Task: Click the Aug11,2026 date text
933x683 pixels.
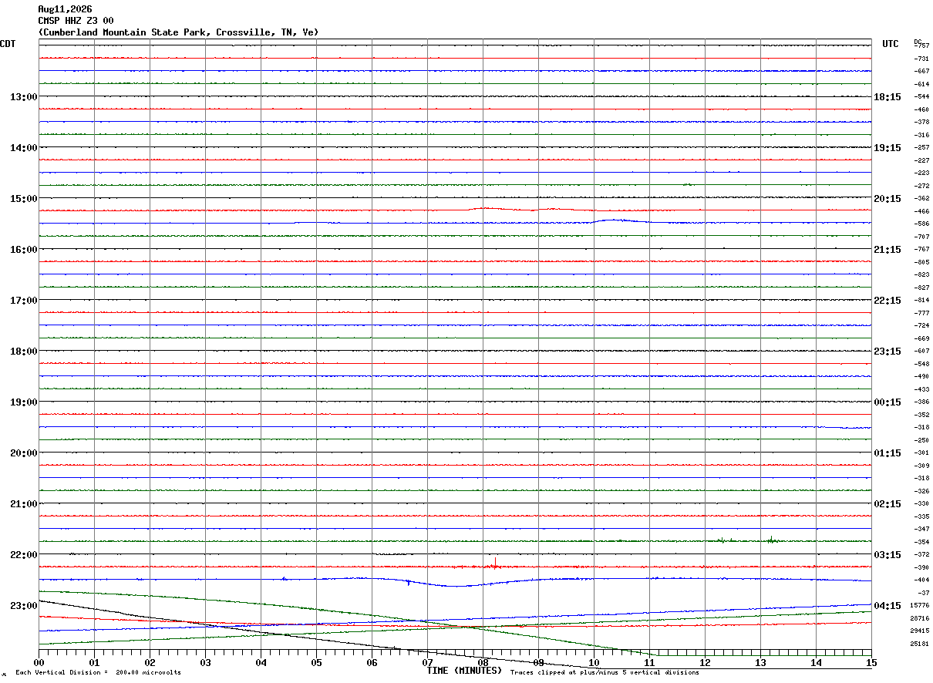Action: (x=65, y=9)
